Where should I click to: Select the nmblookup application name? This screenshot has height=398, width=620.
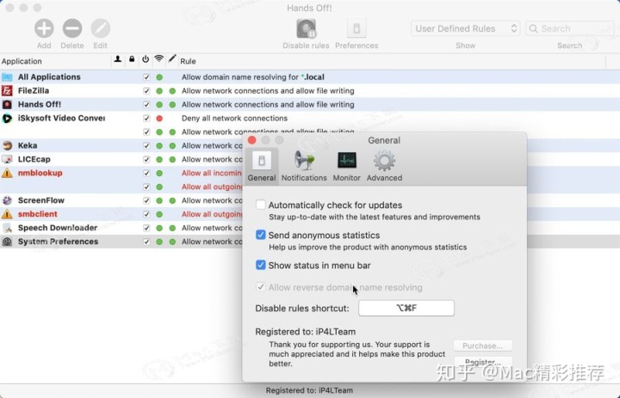pyautogui.click(x=40, y=173)
